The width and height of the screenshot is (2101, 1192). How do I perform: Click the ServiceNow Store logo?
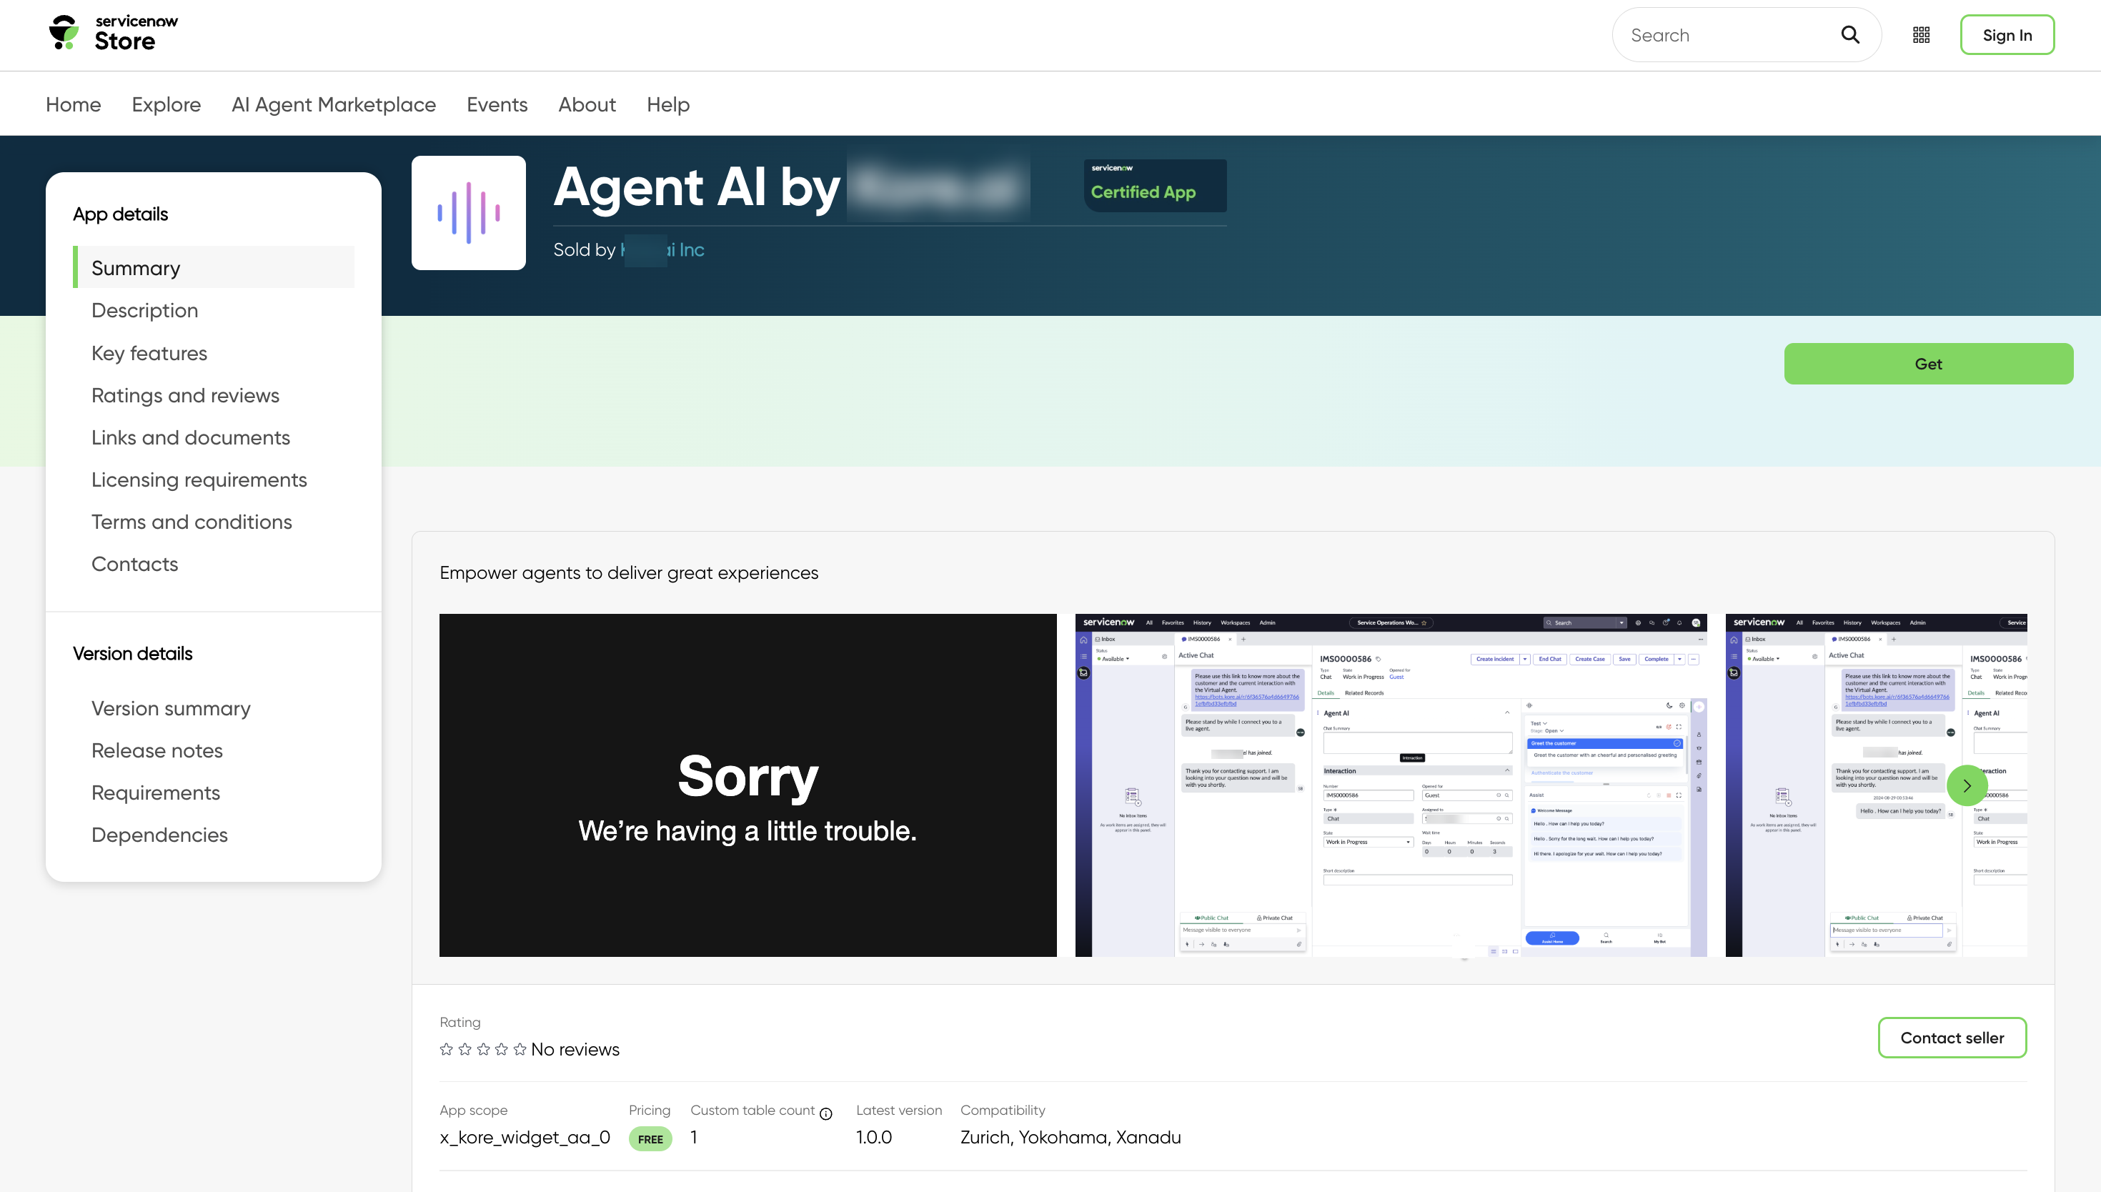point(112,34)
